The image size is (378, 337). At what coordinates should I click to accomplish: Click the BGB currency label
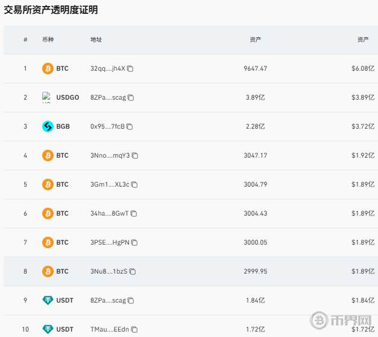click(63, 127)
